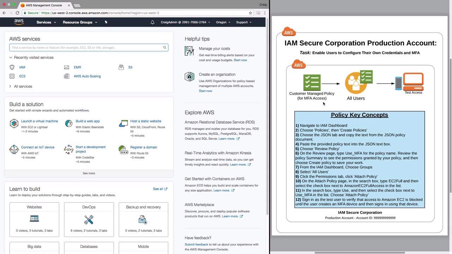Viewport: 452px width, 254px height.
Task: Click the AWS services search field
Action: [x=89, y=48]
